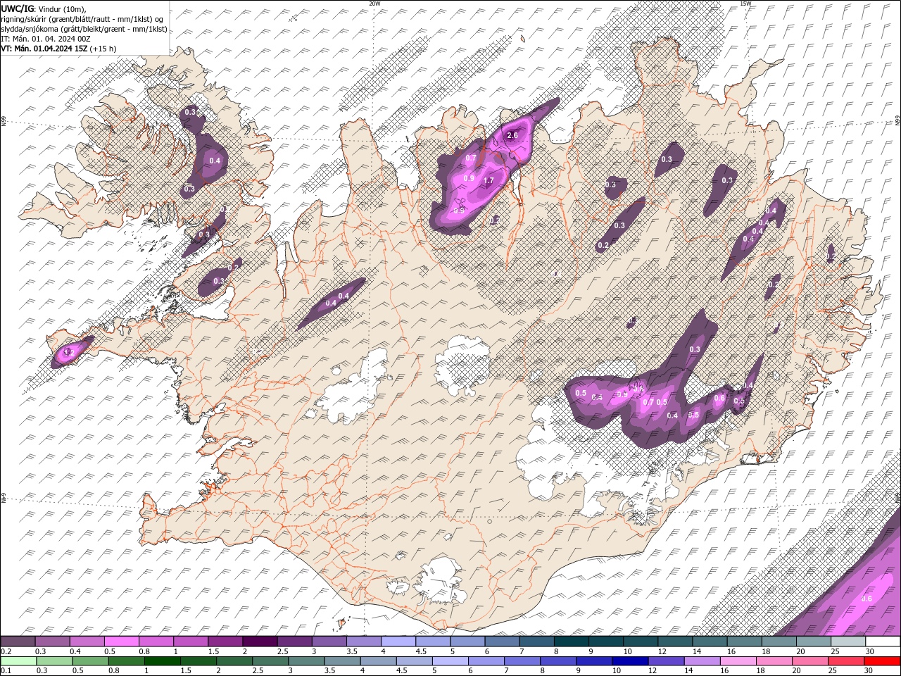
Task: Click the '1.7' snowfall value on the map
Action: point(489,181)
